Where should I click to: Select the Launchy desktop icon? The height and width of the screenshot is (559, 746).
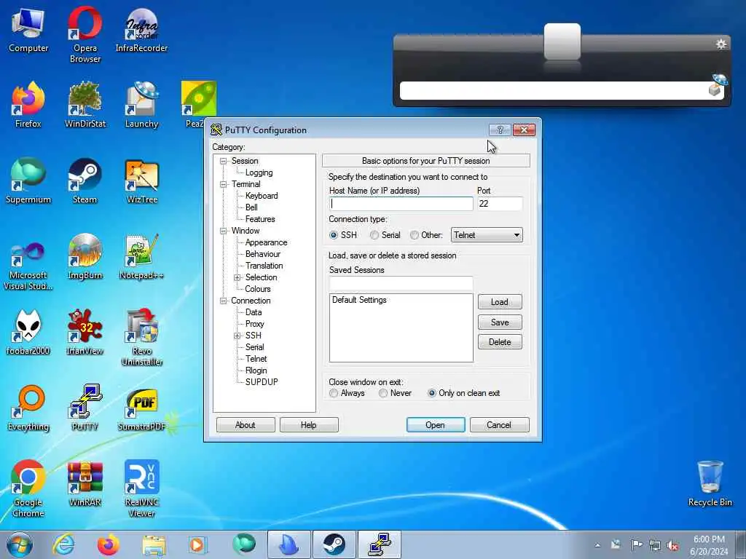click(x=142, y=105)
